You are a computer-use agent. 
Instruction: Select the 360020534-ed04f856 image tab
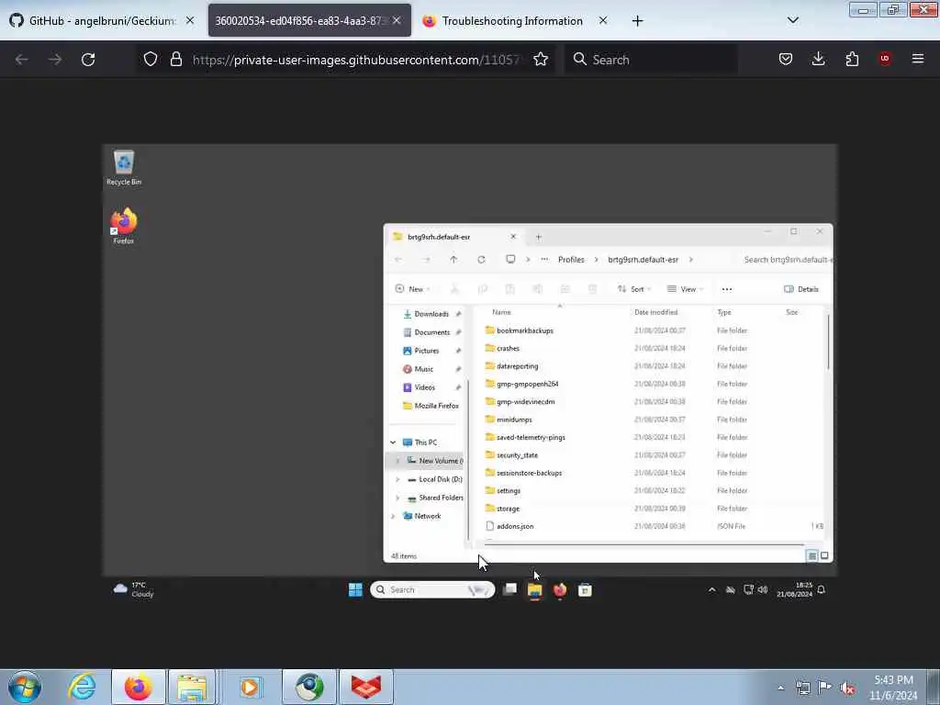(x=298, y=20)
